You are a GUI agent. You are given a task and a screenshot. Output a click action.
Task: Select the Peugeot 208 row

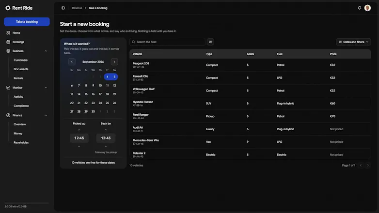coord(250,65)
